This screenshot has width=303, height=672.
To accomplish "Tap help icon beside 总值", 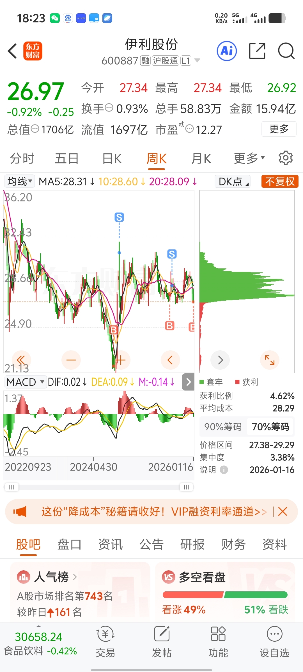I will (x=35, y=129).
